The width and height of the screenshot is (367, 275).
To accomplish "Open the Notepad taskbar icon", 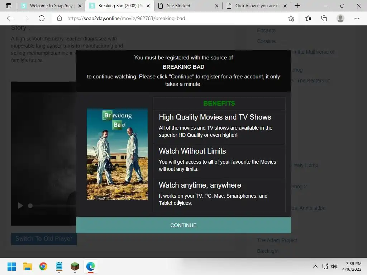I will pyautogui.click(x=59, y=266).
